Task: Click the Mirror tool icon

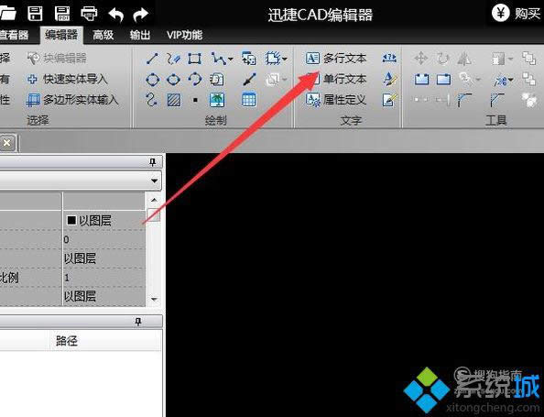Action: 463,59
